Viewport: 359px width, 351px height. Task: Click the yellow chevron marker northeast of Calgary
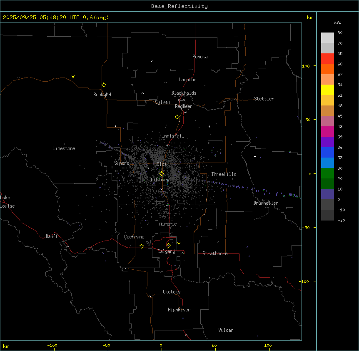click(x=179, y=243)
